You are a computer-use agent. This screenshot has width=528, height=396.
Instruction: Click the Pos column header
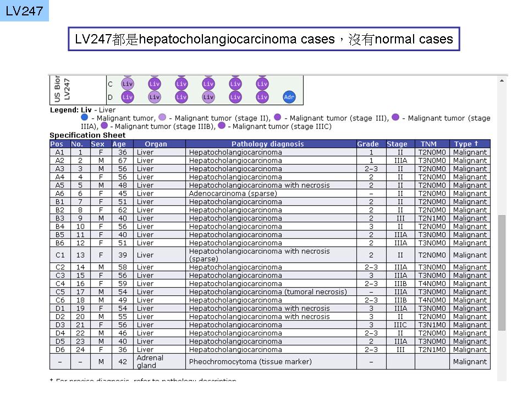coord(60,144)
